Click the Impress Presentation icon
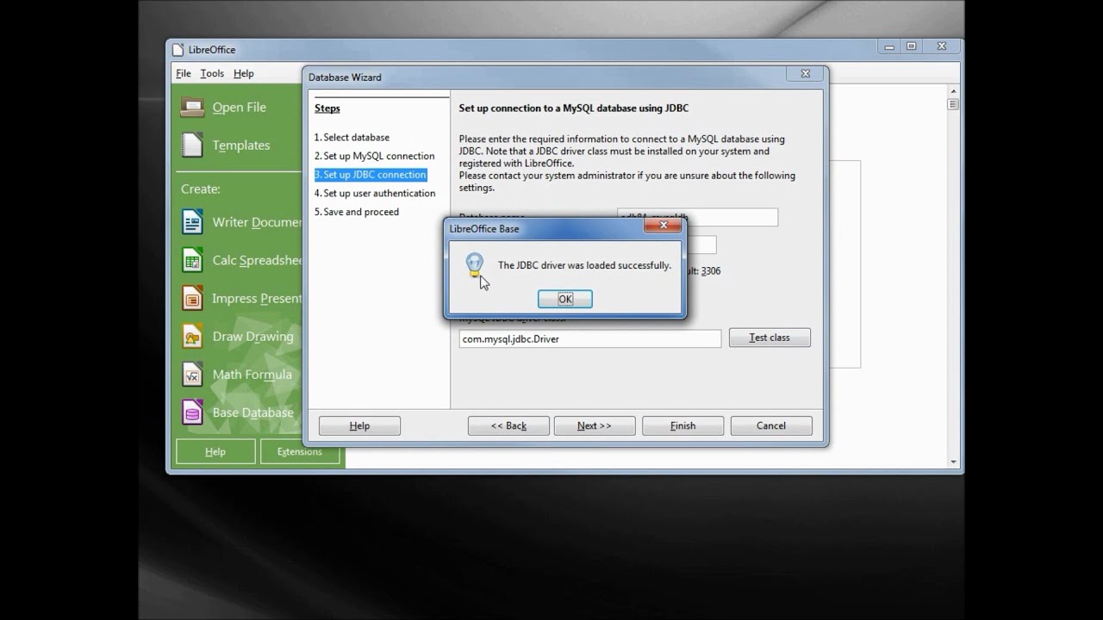 coord(192,298)
